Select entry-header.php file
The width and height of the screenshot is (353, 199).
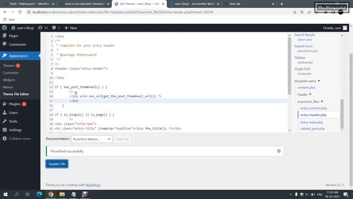coord(313,115)
